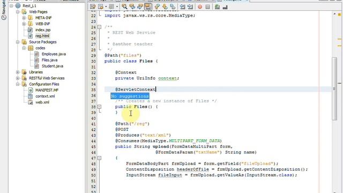343x193 pixels.
Task: Collapse the Configuration Files node
Action: point(18,84)
